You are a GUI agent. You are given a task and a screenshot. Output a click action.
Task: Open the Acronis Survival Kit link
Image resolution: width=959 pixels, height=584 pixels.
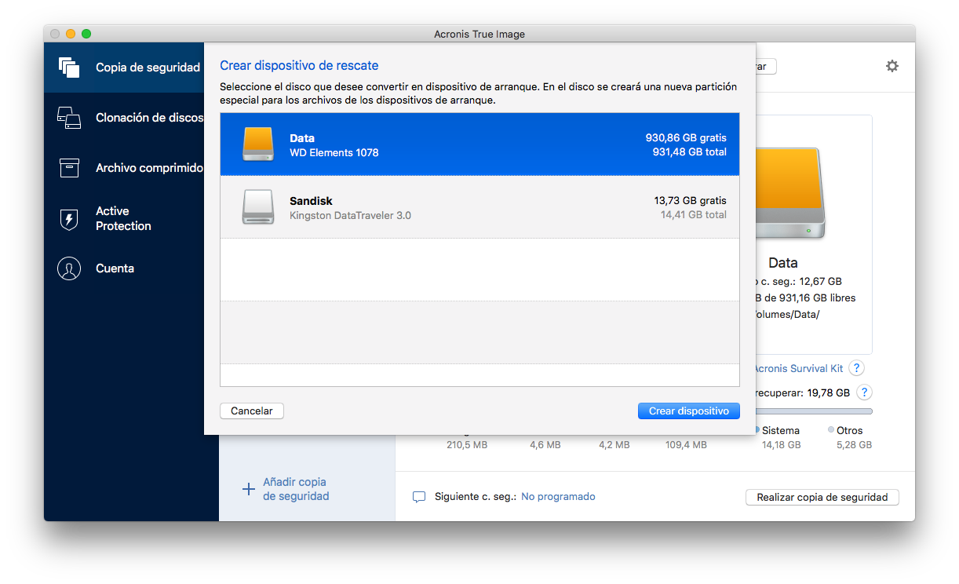tap(797, 368)
